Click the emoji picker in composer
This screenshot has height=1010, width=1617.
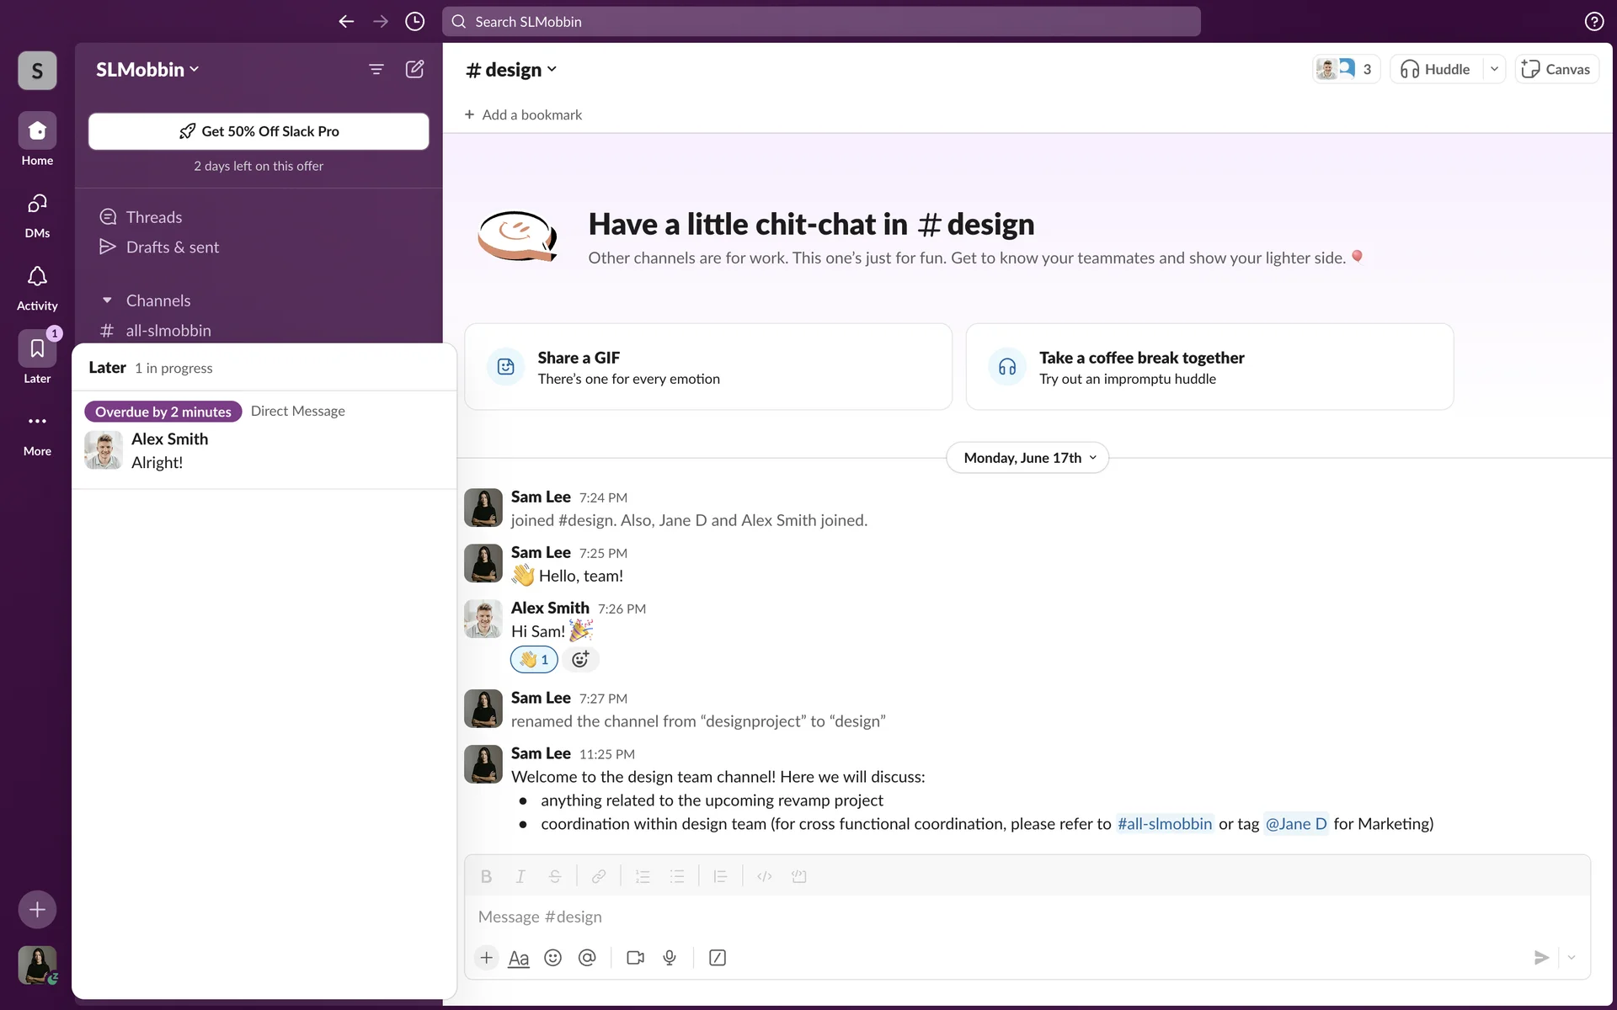point(552,958)
